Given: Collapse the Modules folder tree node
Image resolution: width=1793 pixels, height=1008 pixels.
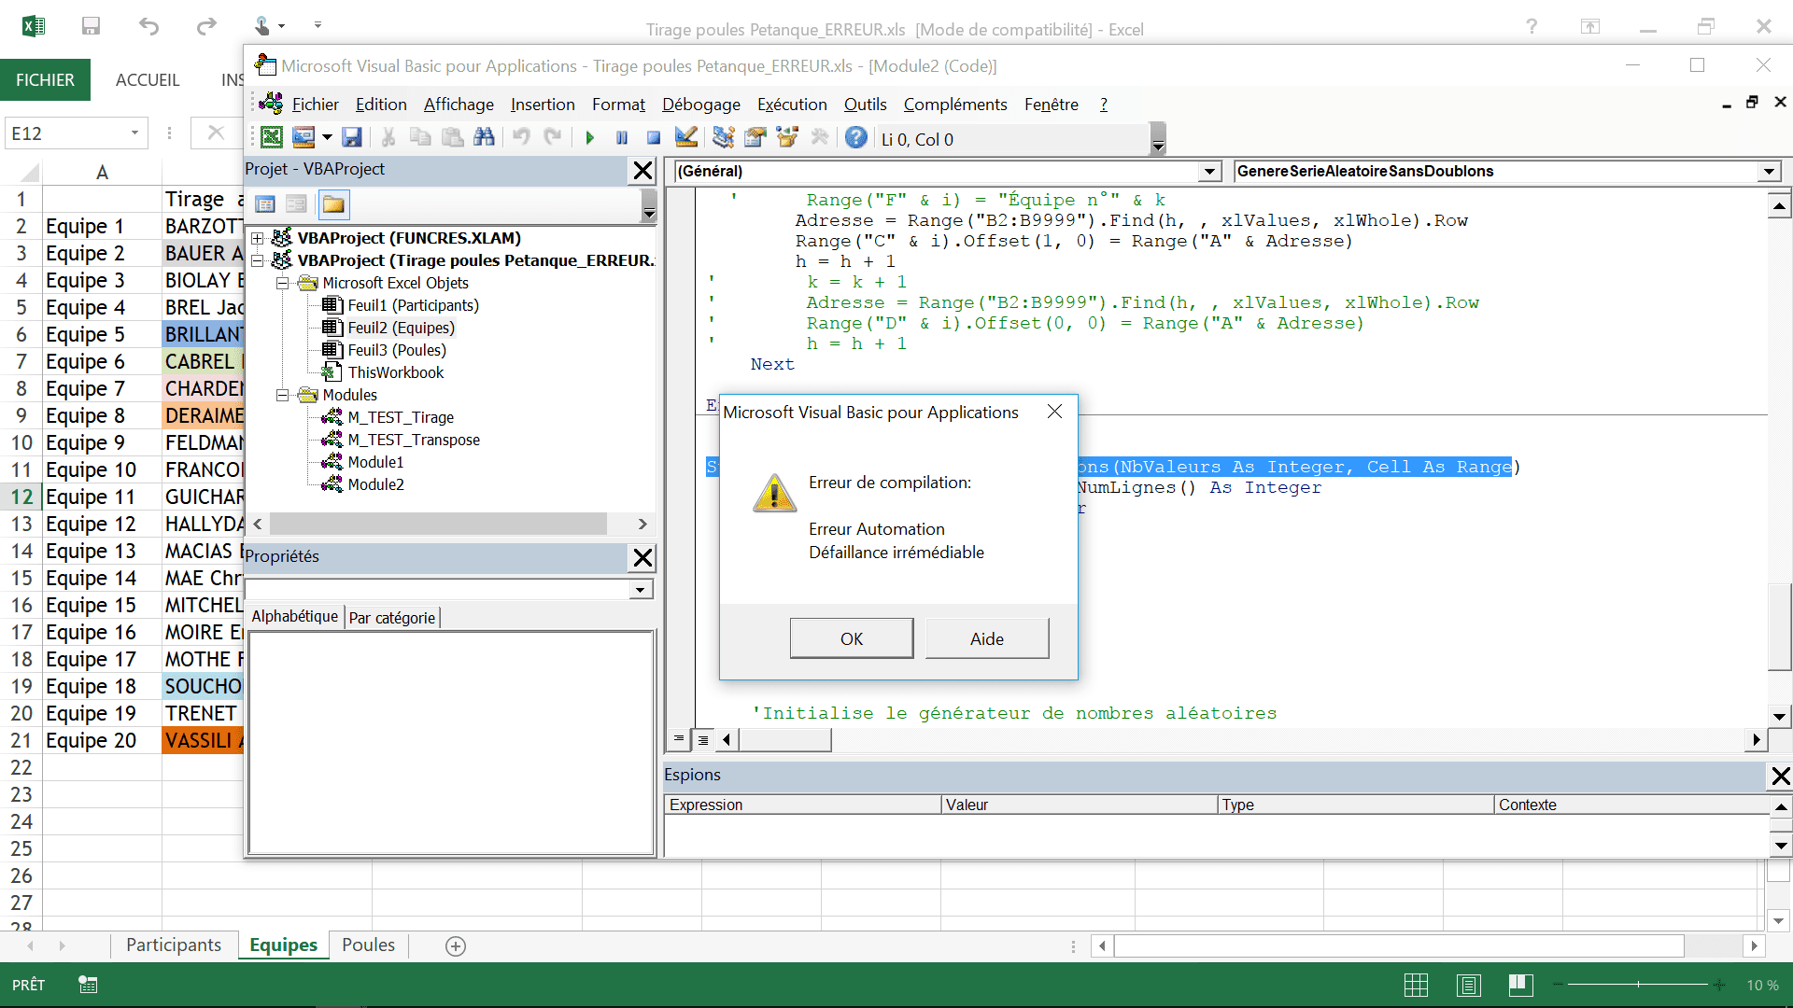Looking at the screenshot, I should pos(282,396).
